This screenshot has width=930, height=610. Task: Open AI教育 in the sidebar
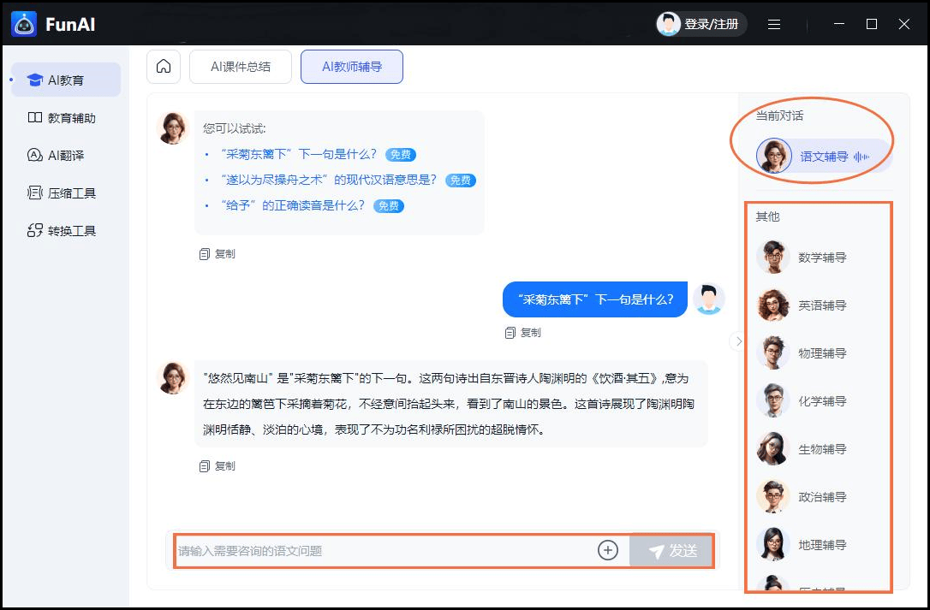(66, 80)
